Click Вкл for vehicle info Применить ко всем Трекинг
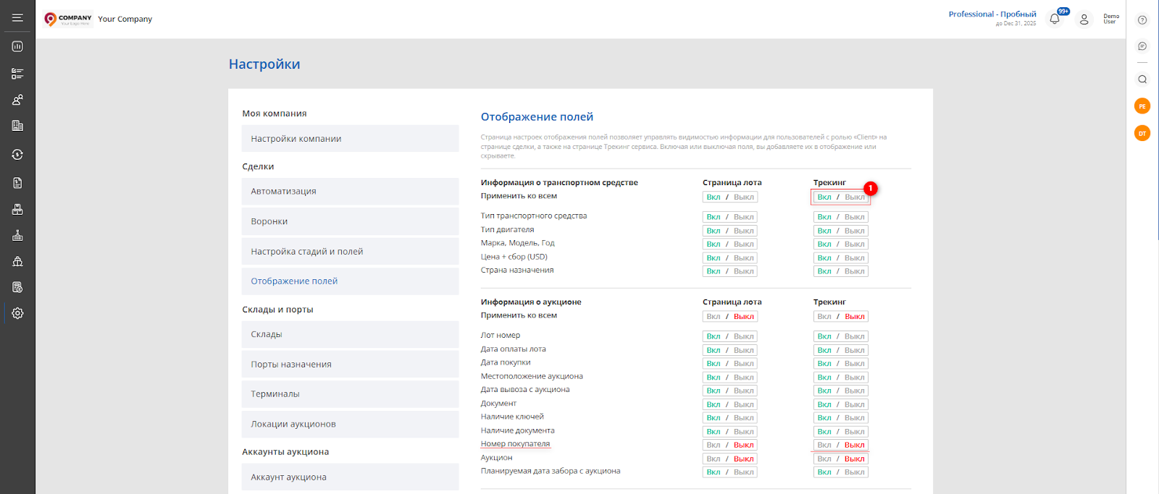 (x=824, y=197)
